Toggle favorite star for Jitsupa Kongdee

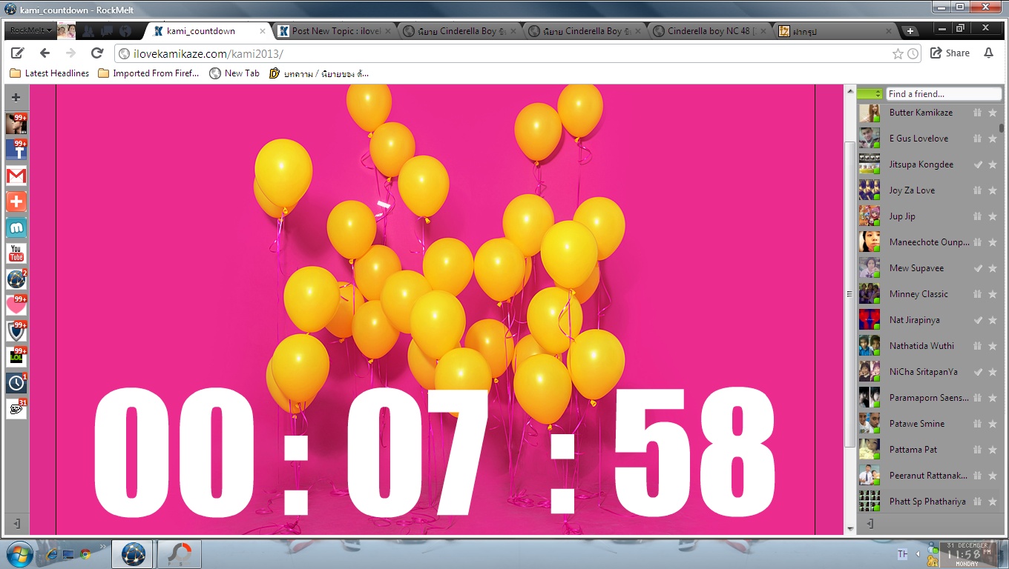tap(993, 164)
